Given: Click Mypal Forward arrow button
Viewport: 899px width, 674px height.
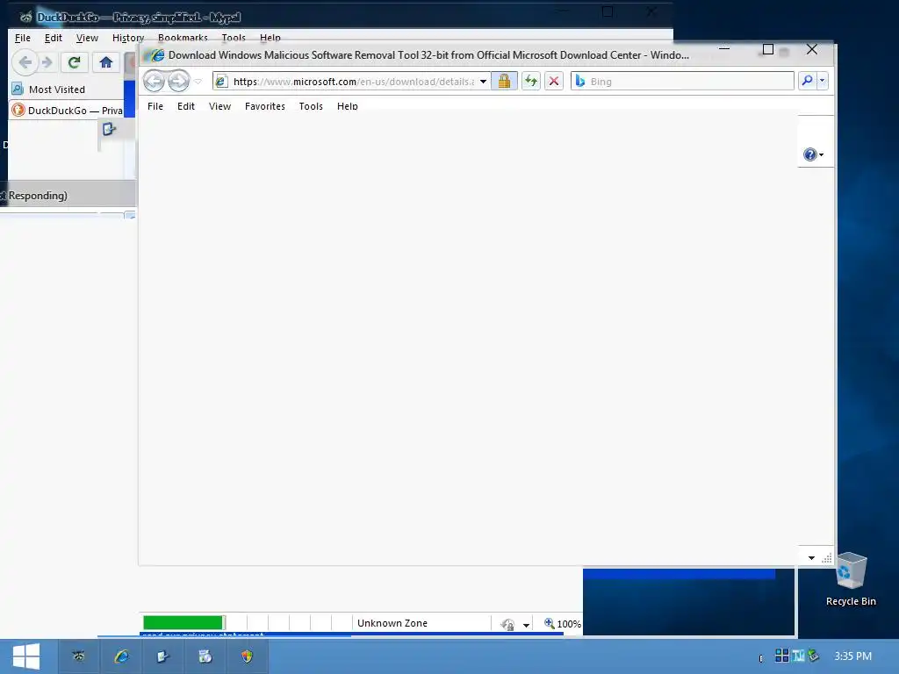Looking at the screenshot, I should pyautogui.click(x=47, y=62).
